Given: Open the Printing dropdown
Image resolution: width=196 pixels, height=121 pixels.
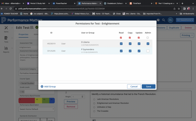Looking at the screenshot, I should click(187, 35).
